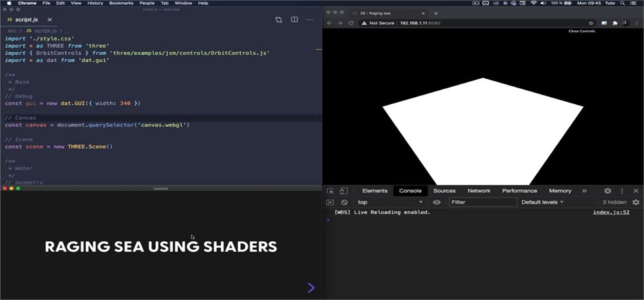The height and width of the screenshot is (300, 644).
Task: Close the 26 - Raging sea tab
Action: tap(423, 13)
